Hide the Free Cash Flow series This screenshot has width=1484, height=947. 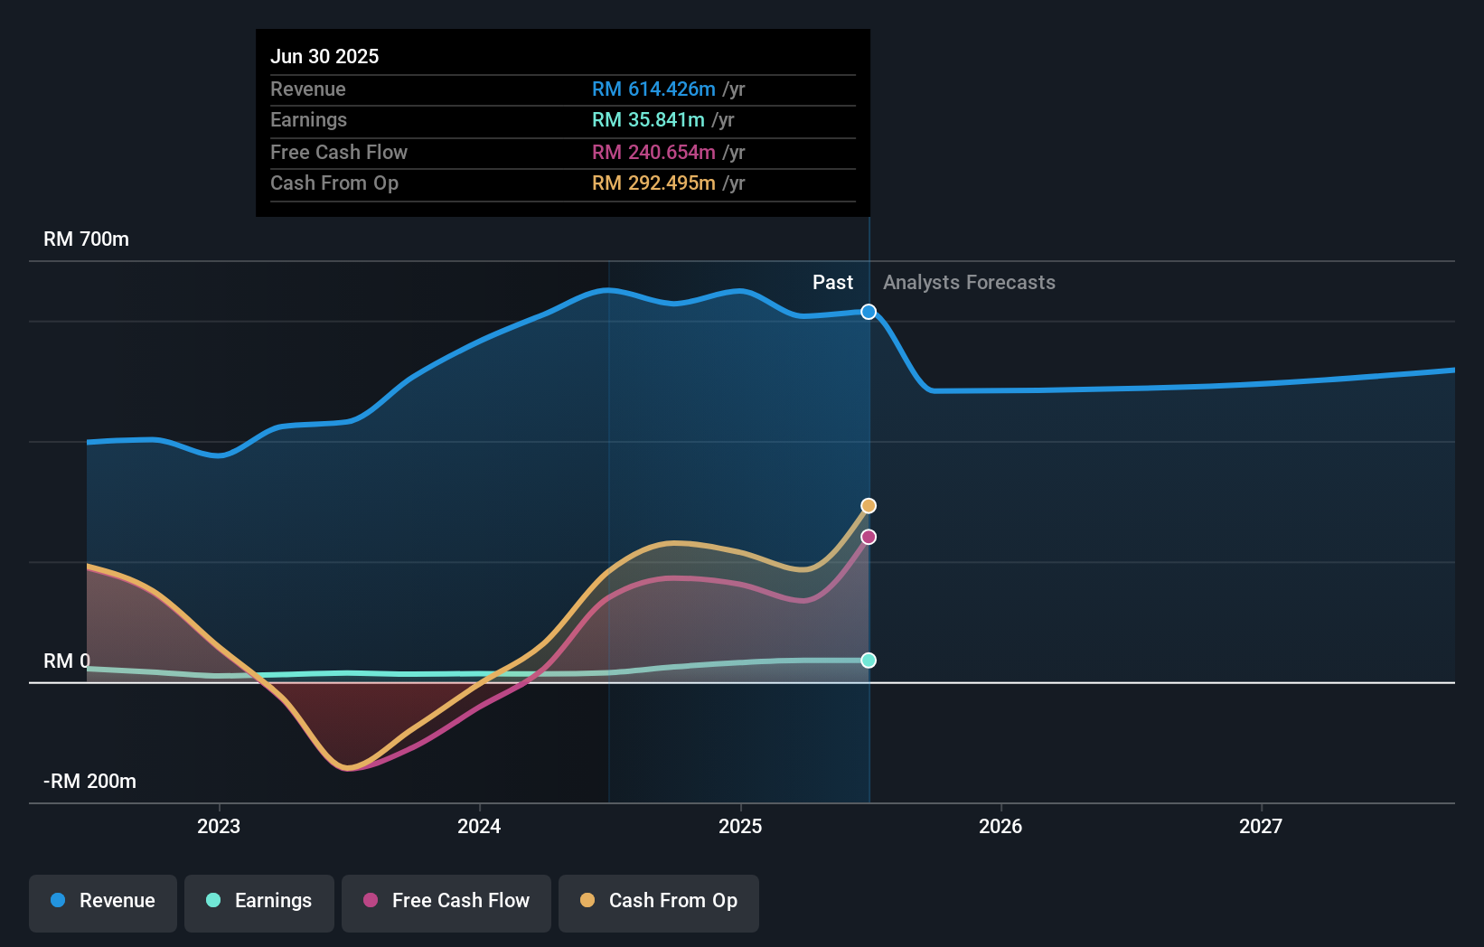pyautogui.click(x=446, y=902)
